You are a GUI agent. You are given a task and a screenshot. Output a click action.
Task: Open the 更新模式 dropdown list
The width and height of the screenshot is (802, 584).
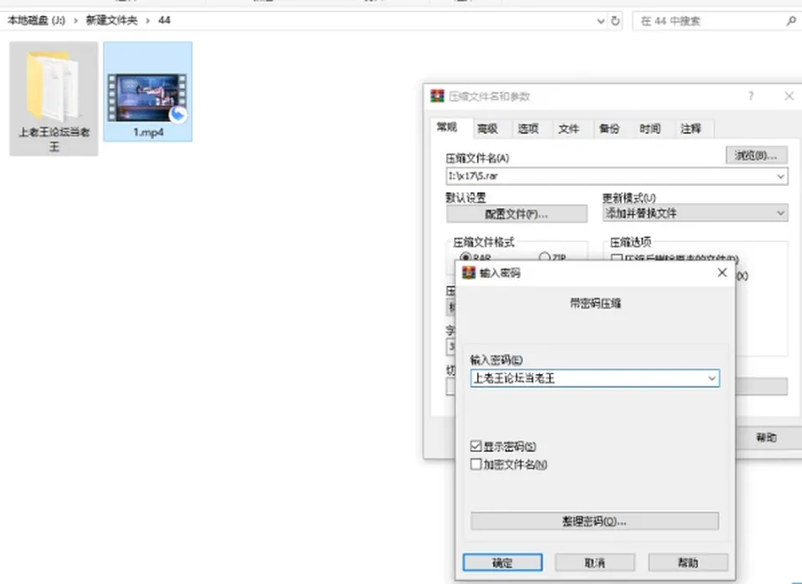click(x=695, y=213)
